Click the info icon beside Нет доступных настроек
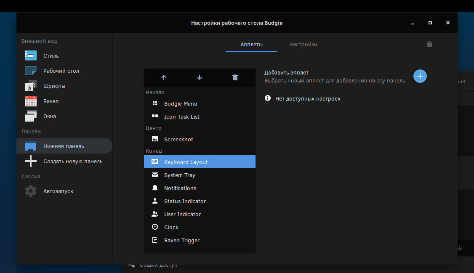Image resolution: width=474 pixels, height=273 pixels. (x=268, y=98)
